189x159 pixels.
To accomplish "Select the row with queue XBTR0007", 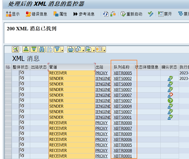I will (x=8, y=128).
